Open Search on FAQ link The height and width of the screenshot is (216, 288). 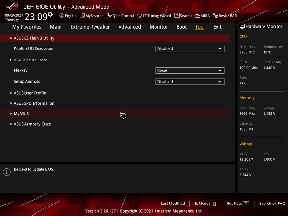click(x=272, y=204)
